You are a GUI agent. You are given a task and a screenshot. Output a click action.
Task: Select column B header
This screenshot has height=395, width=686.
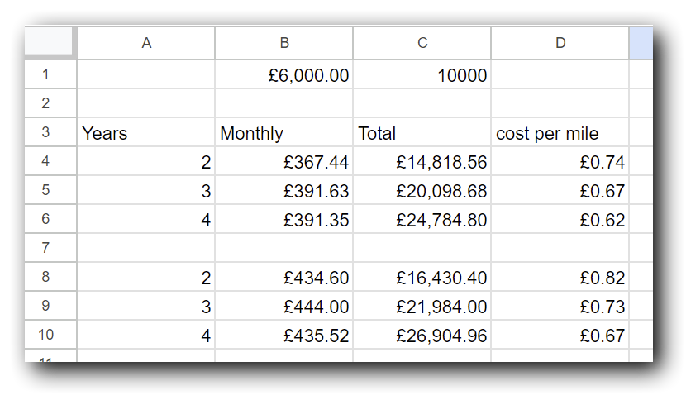click(283, 43)
